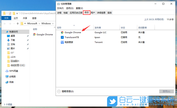Click Task Manager title bar app icon

[58, 4]
